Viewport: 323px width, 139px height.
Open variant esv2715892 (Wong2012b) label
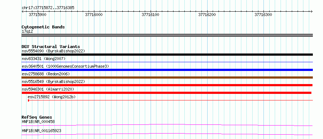point(52,97)
